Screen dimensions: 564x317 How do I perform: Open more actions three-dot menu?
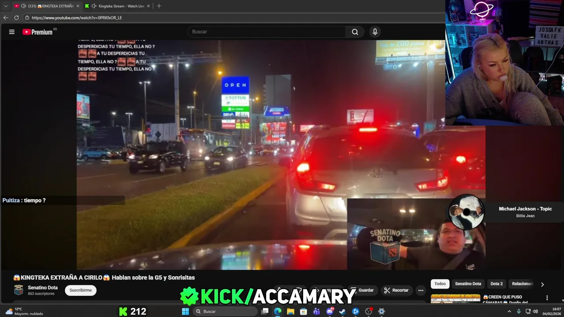pos(421,290)
